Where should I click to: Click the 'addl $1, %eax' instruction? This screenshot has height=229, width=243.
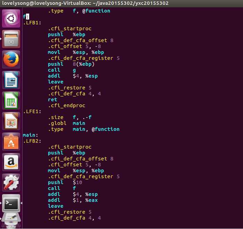[73, 200]
